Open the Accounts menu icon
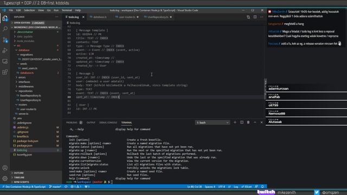Viewport: 347px width, 195px height. point(5,168)
